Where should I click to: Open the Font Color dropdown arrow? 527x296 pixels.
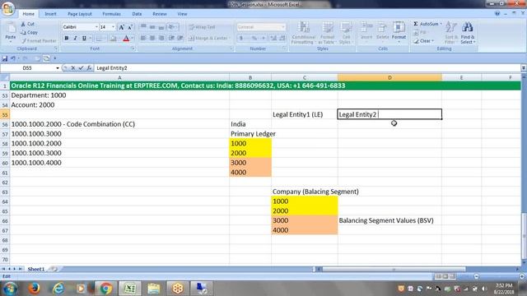click(x=133, y=39)
